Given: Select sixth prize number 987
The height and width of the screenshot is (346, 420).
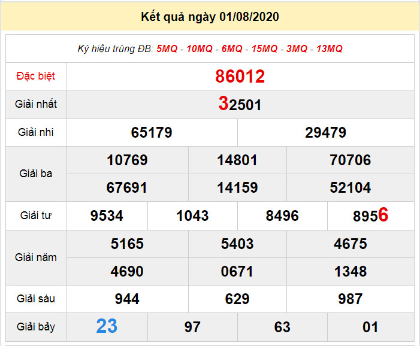Looking at the screenshot, I should pos(350,299).
